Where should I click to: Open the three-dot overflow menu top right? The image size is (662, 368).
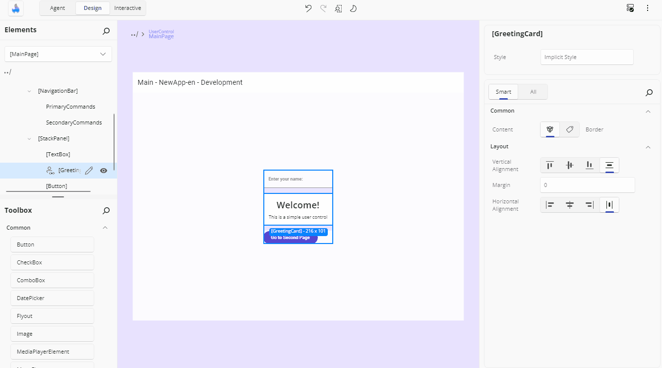(x=647, y=8)
